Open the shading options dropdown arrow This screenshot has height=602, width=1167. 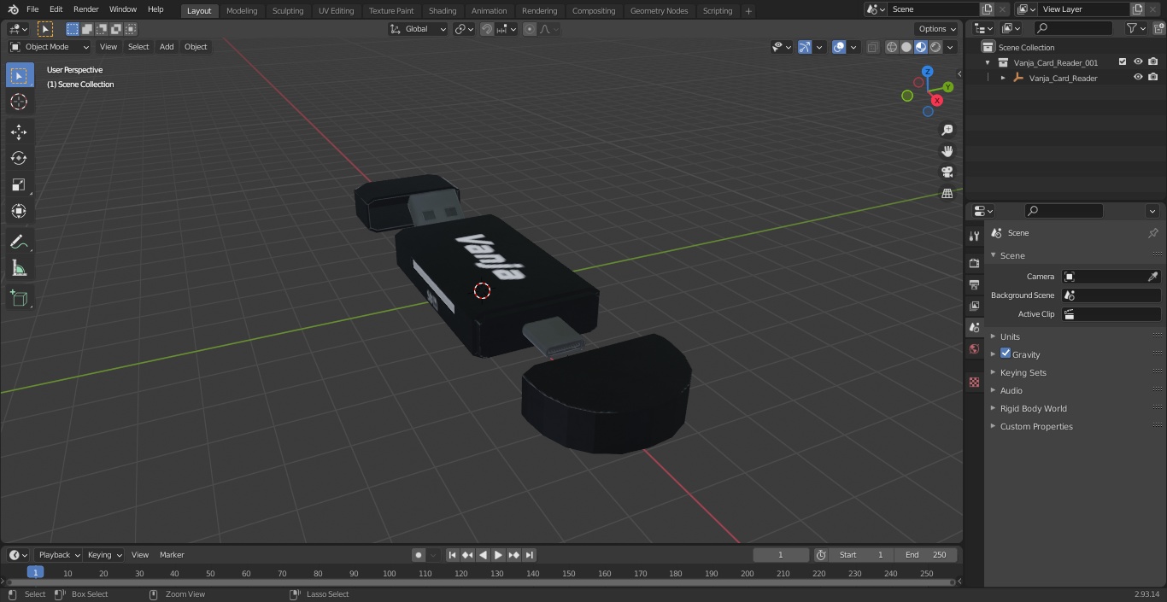[950, 47]
